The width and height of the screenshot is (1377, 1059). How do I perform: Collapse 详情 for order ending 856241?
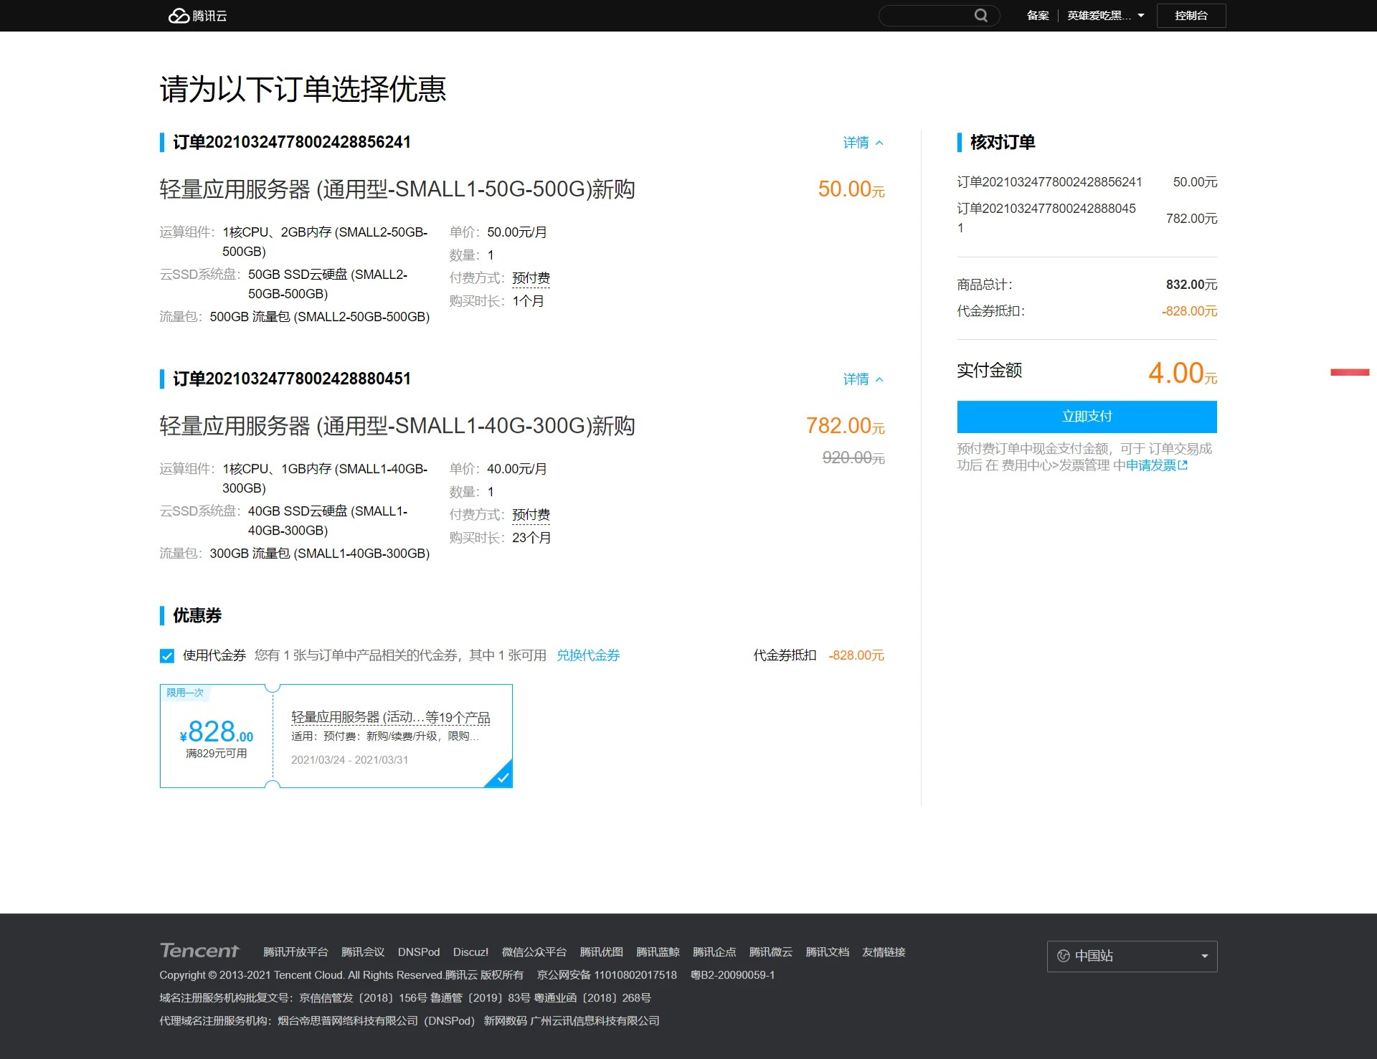[863, 143]
